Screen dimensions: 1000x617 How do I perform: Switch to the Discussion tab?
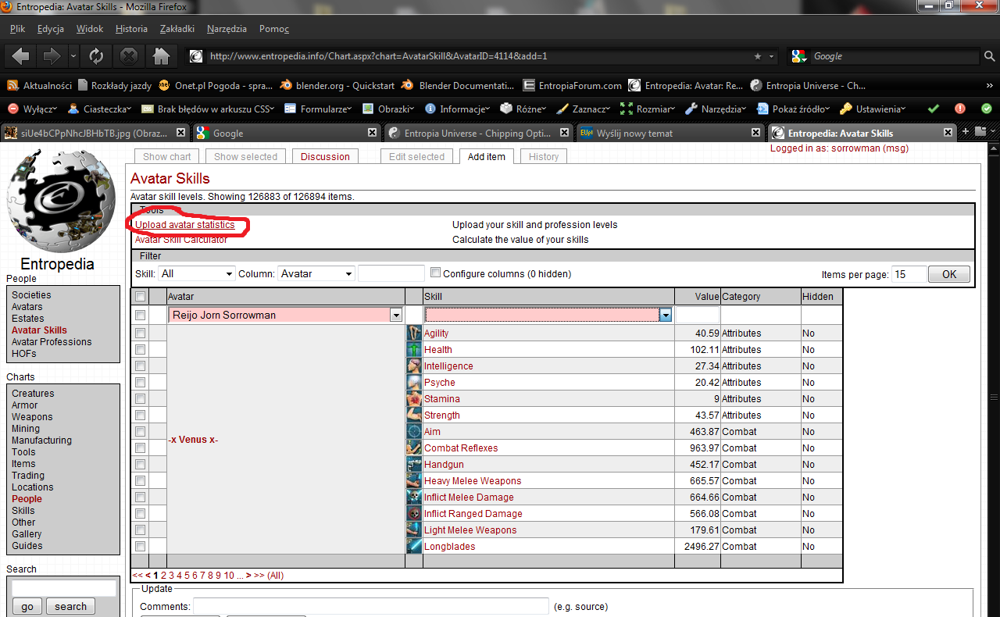click(x=325, y=157)
